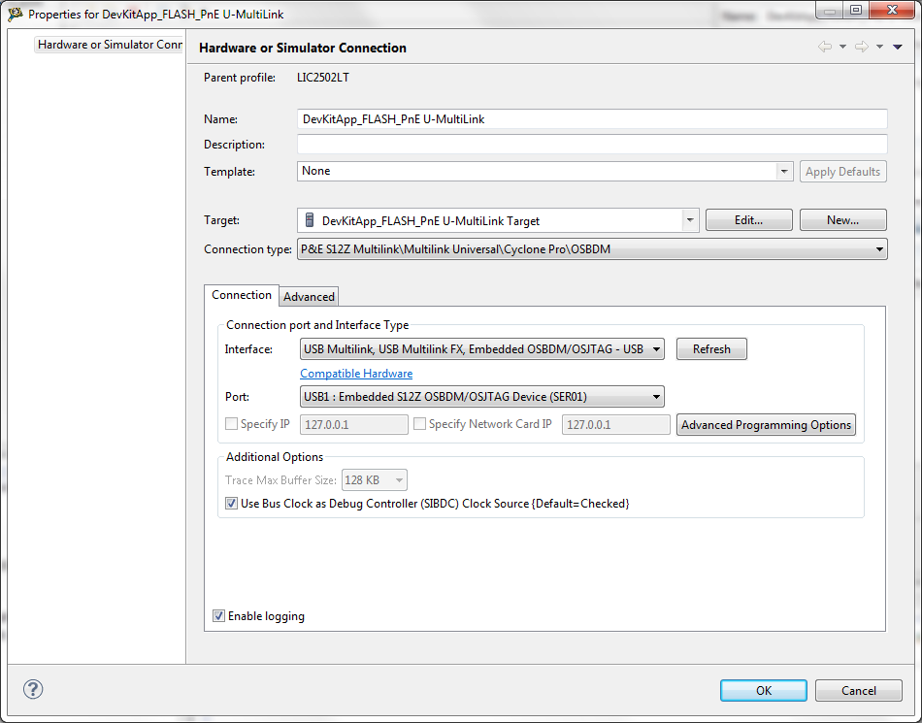The image size is (922, 723).
Task: Click Advanced Programming Options button
Action: pyautogui.click(x=766, y=424)
